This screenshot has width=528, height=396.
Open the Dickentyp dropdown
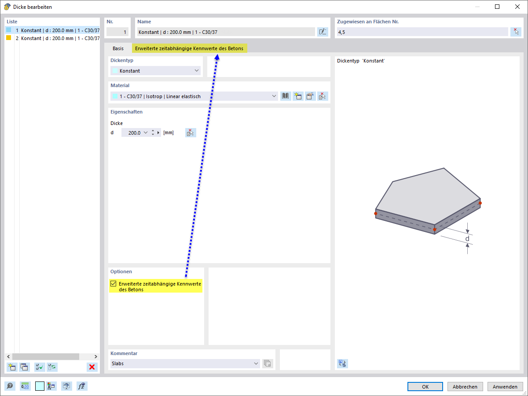[197, 70]
